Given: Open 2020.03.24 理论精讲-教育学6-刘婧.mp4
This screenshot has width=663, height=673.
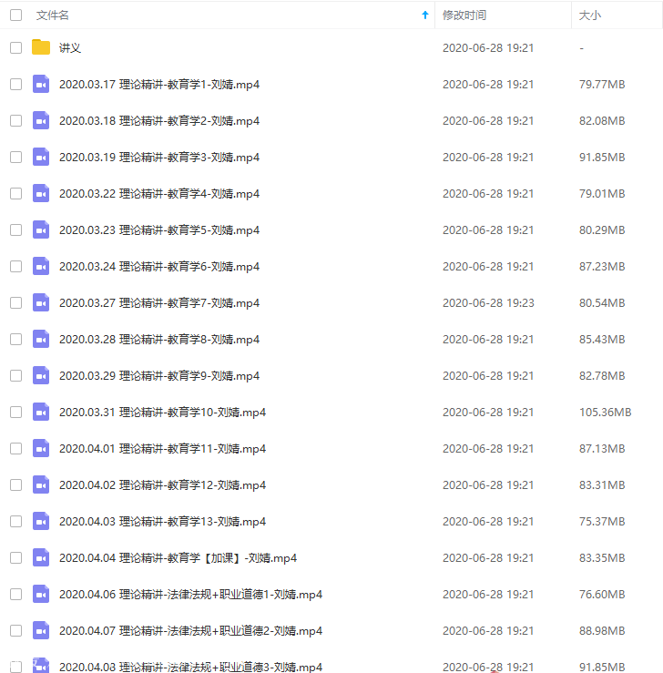Looking at the screenshot, I should coord(159,267).
